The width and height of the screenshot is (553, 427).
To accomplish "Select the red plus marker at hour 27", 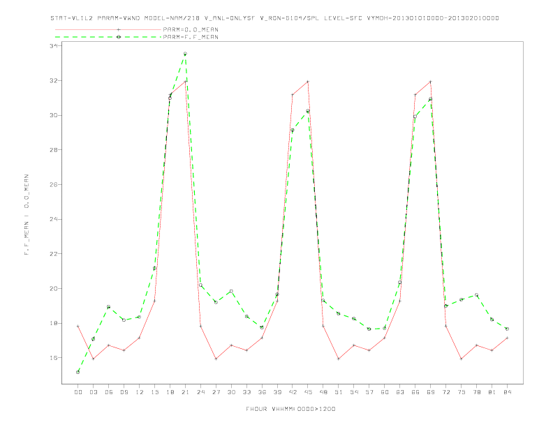I will (216, 359).
